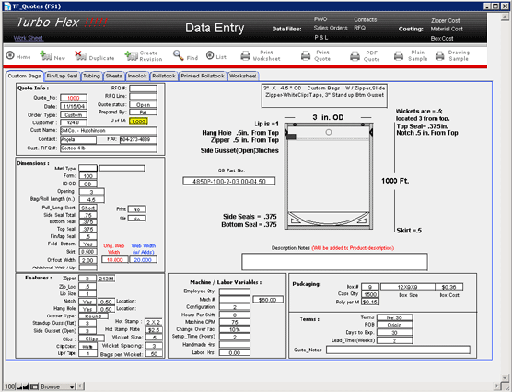Click the Cust Name field
This screenshot has width=512, height=392.
(109, 131)
